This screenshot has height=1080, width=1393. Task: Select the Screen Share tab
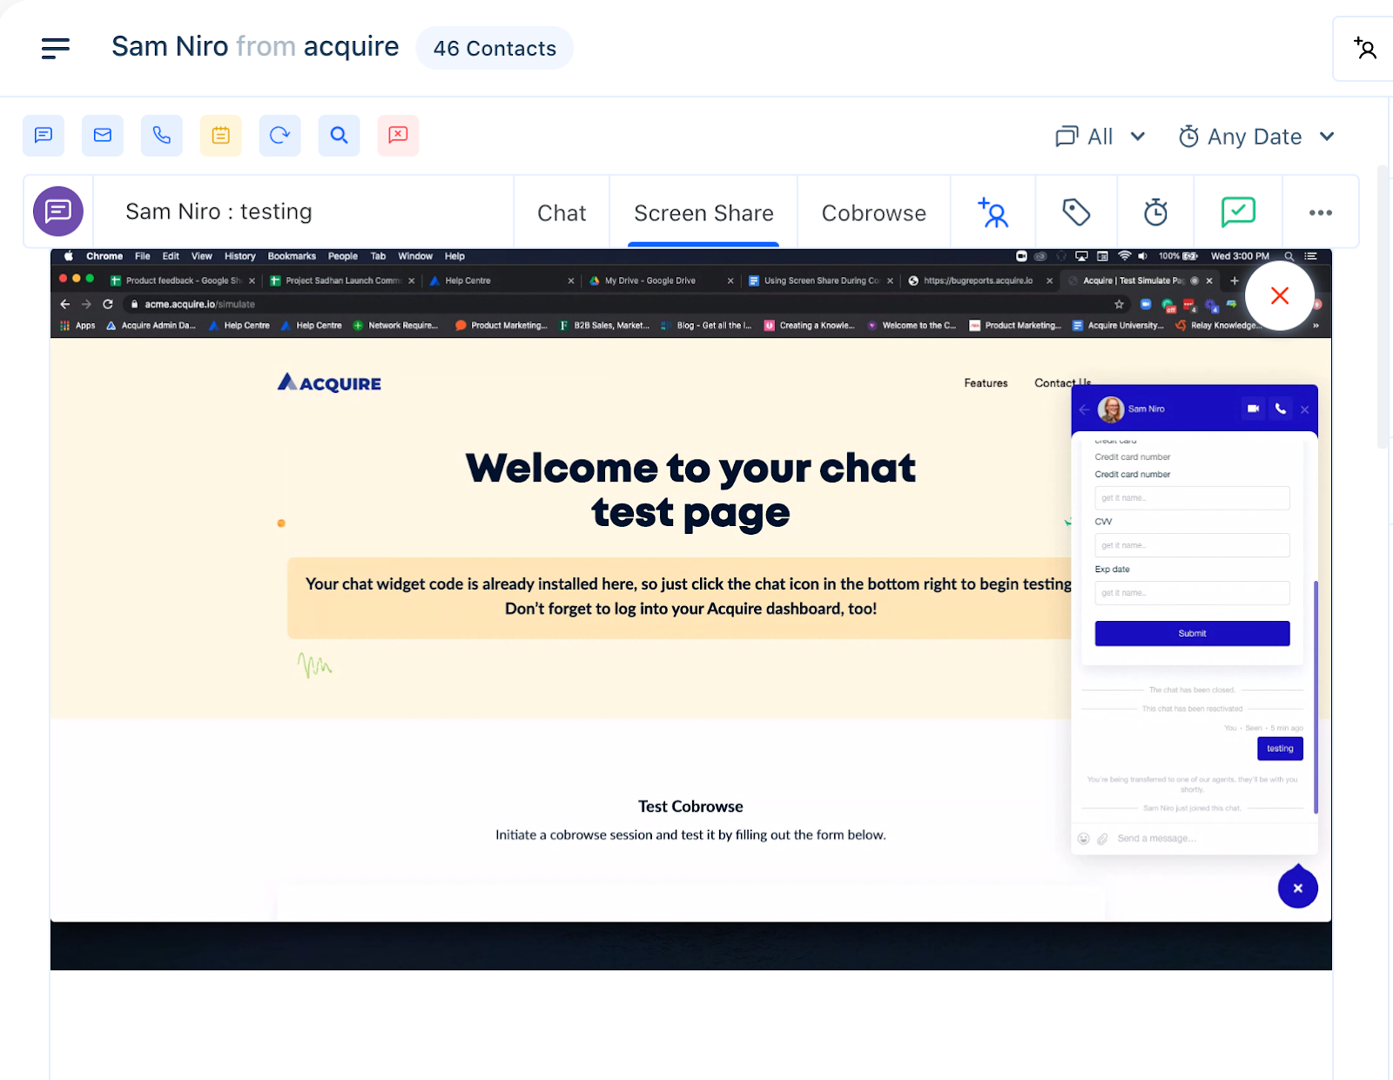703,213
